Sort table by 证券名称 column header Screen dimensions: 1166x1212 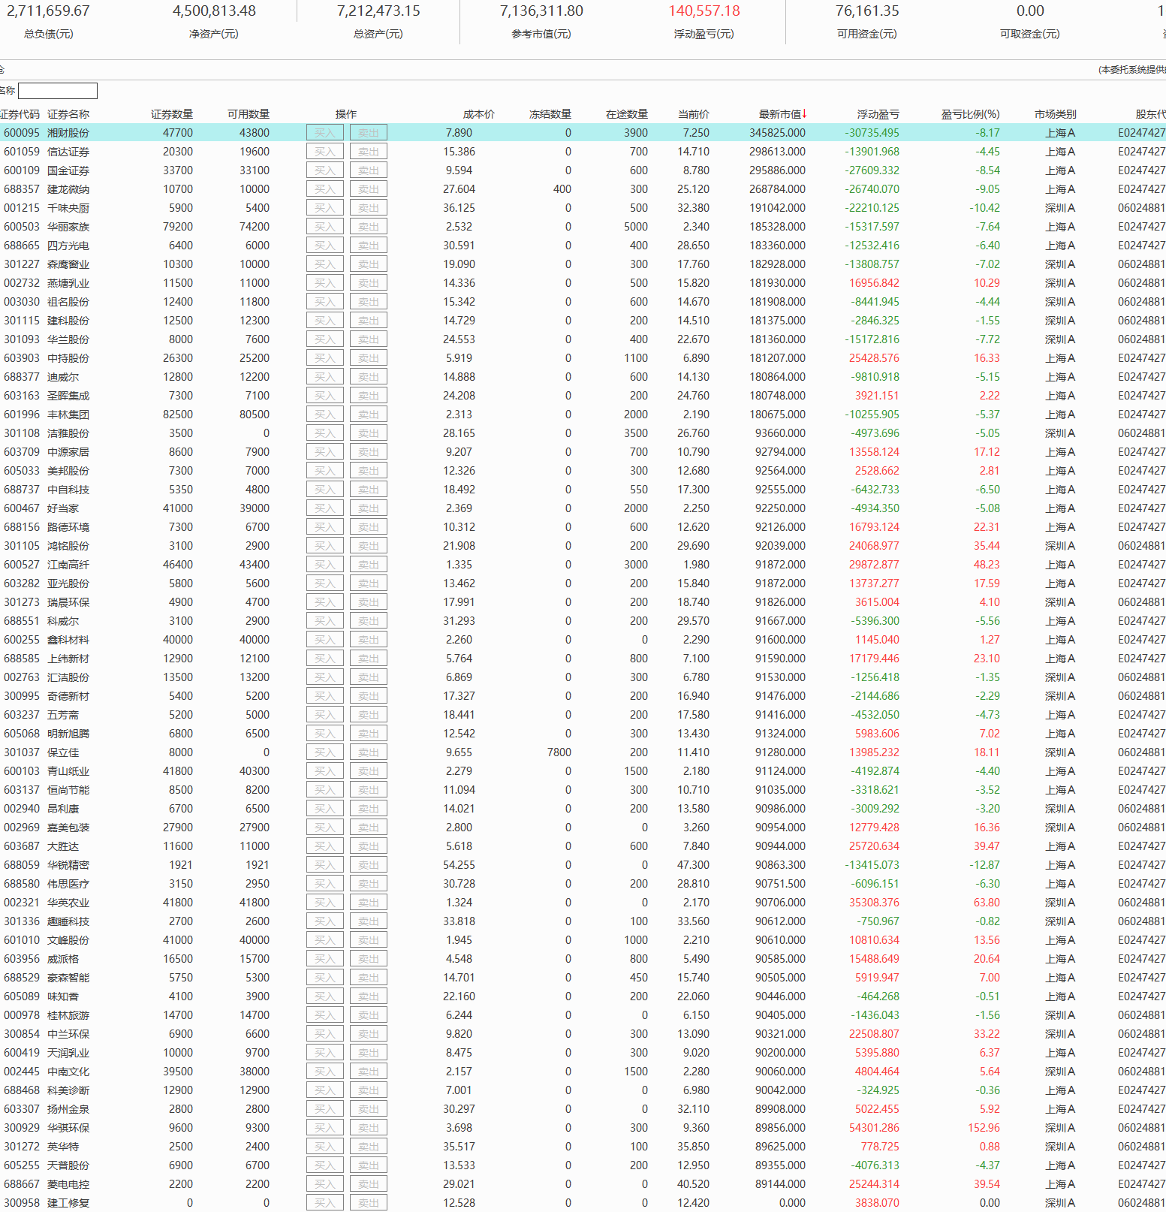point(68,114)
